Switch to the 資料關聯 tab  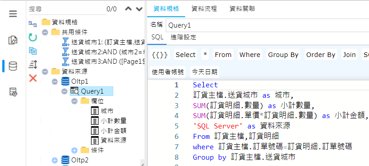point(242,9)
